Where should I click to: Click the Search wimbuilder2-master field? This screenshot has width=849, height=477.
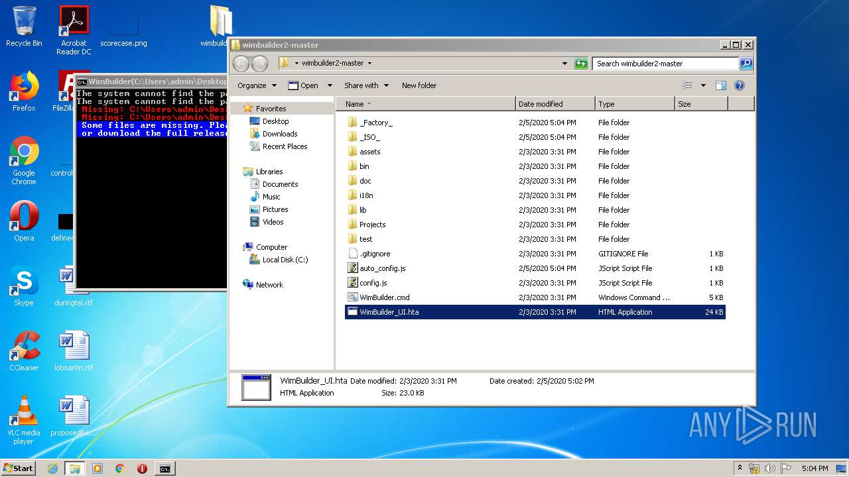[x=665, y=64]
